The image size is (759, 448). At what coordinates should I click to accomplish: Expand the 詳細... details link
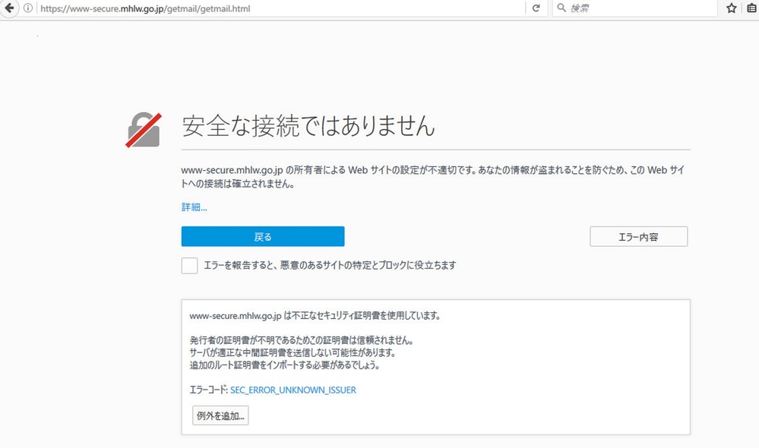point(194,207)
